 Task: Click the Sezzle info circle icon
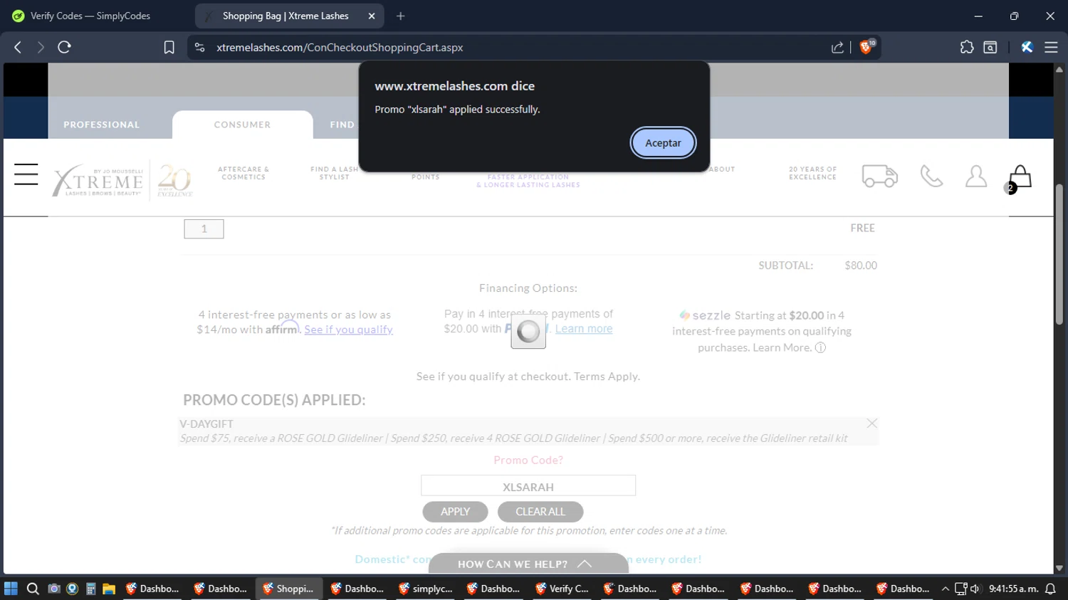click(x=820, y=348)
